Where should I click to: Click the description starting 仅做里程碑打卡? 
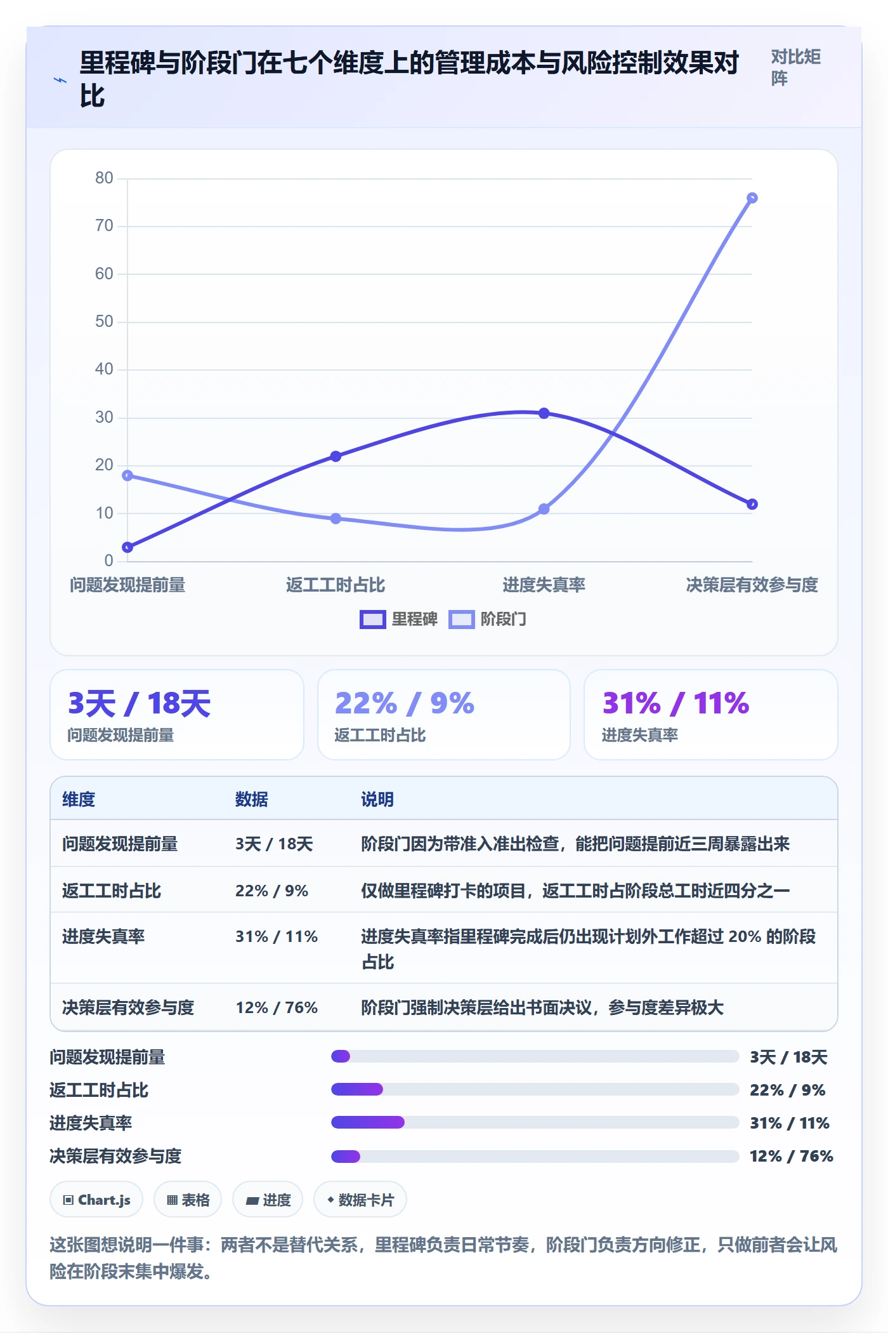click(x=575, y=891)
